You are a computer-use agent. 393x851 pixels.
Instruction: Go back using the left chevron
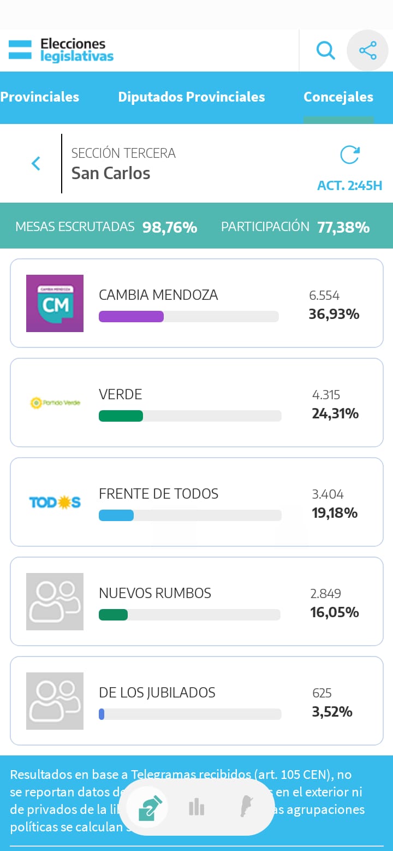pyautogui.click(x=36, y=163)
